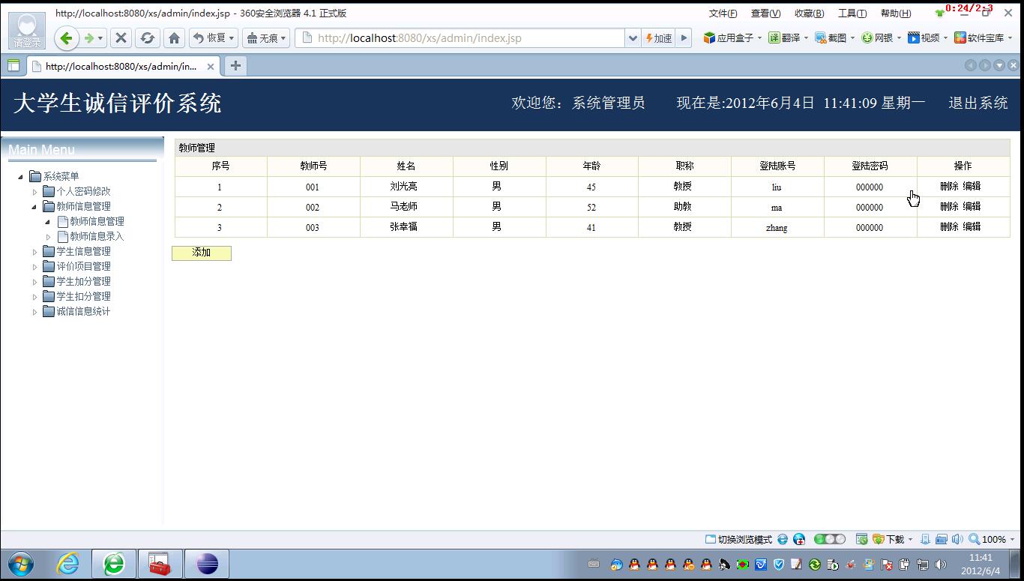The image size is (1024, 581).
Task: Click the forward navigation arrow
Action: [x=89, y=38]
